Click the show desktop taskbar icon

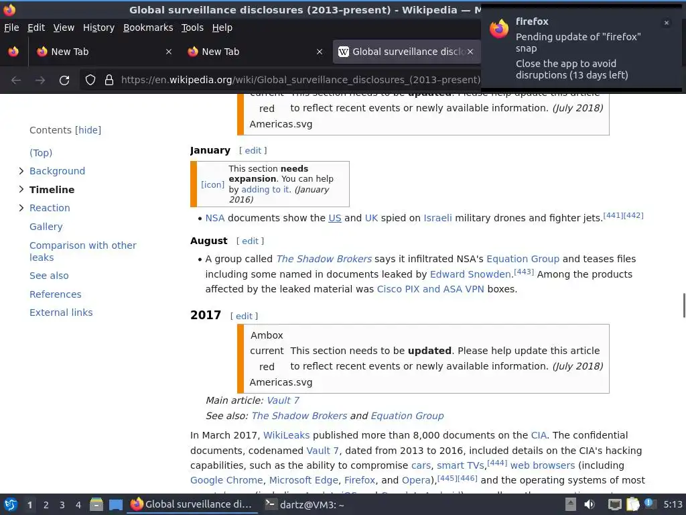pos(115,505)
